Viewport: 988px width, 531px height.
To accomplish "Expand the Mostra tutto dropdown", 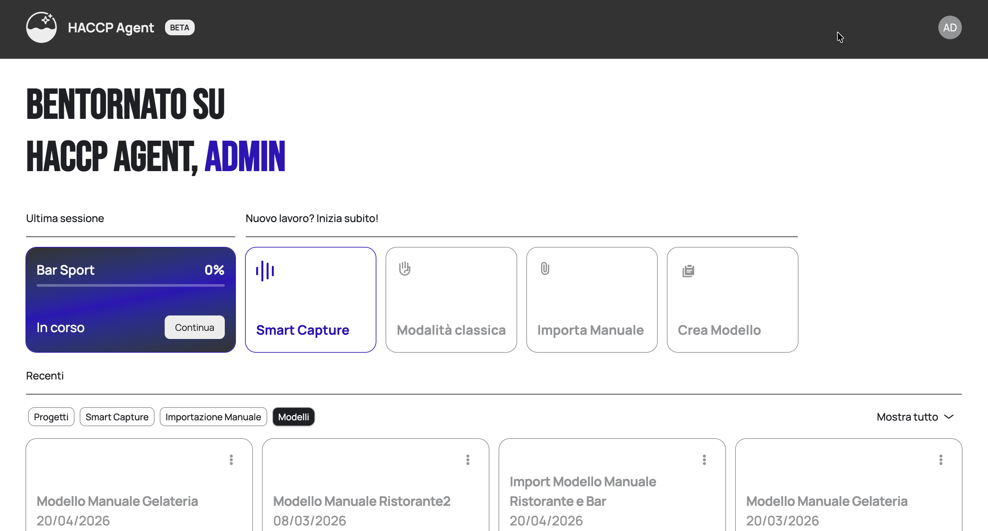I will coord(907,417).
